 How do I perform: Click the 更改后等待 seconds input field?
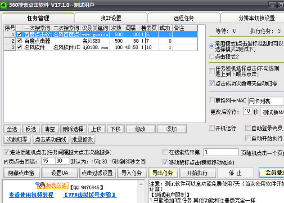tap(248, 111)
